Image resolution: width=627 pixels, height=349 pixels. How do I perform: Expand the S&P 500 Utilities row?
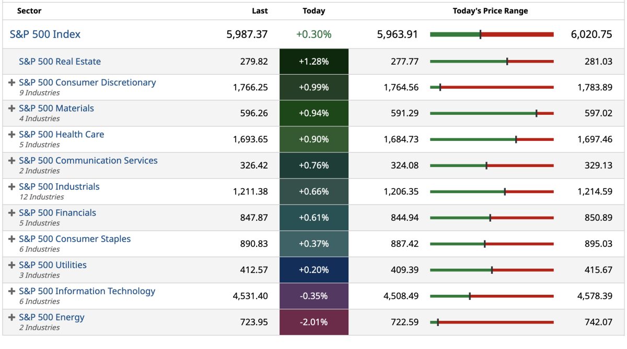tap(12, 265)
